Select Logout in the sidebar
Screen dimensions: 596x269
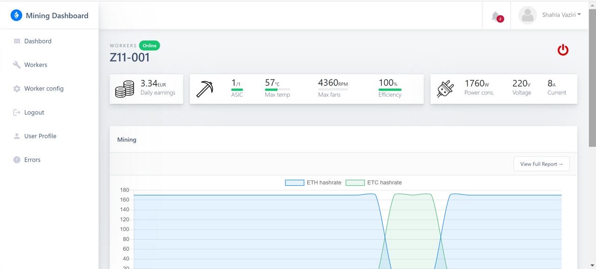click(34, 112)
